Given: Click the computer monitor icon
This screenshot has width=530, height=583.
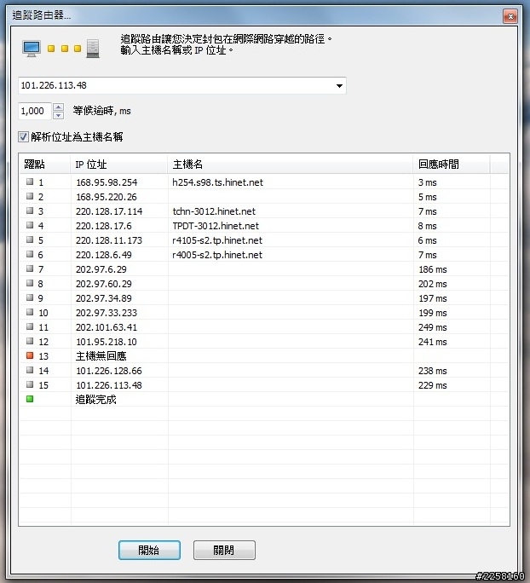Looking at the screenshot, I should click(x=32, y=49).
